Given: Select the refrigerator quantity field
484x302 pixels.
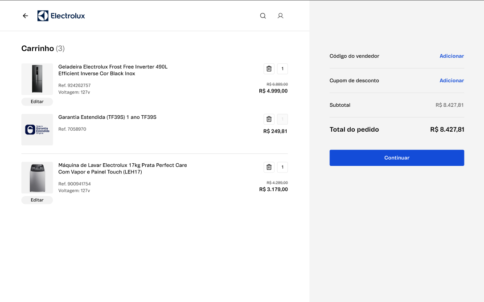Looking at the screenshot, I should coord(282,68).
